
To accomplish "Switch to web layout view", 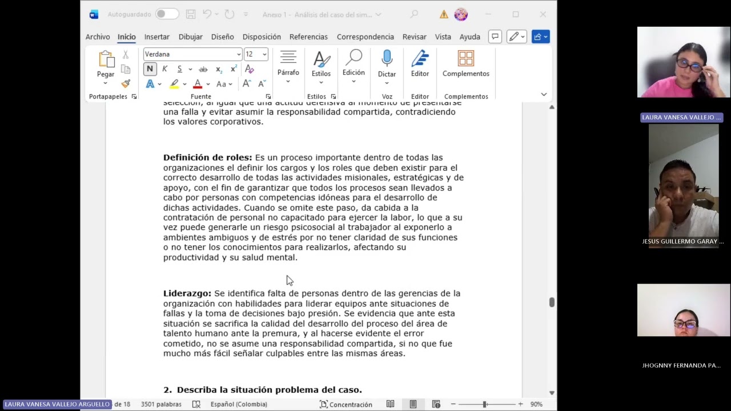I will click(x=436, y=404).
